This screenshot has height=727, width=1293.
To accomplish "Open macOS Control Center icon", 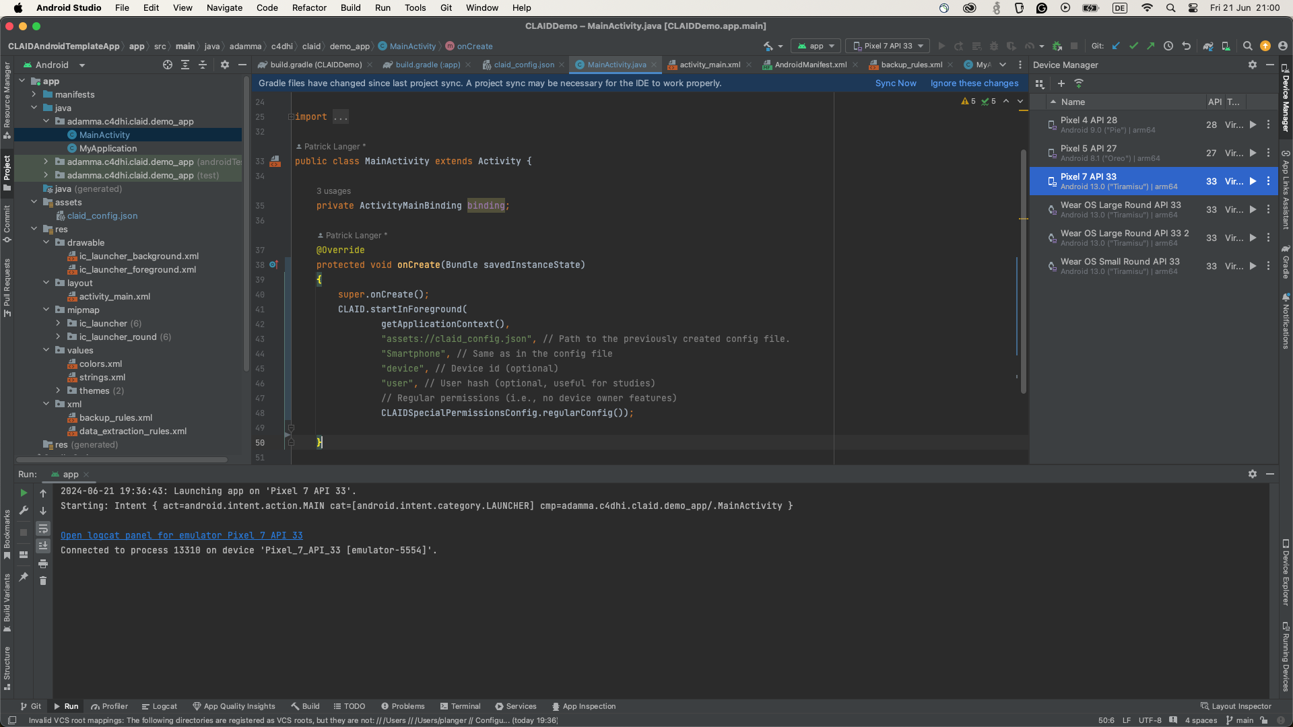I will click(x=1193, y=8).
